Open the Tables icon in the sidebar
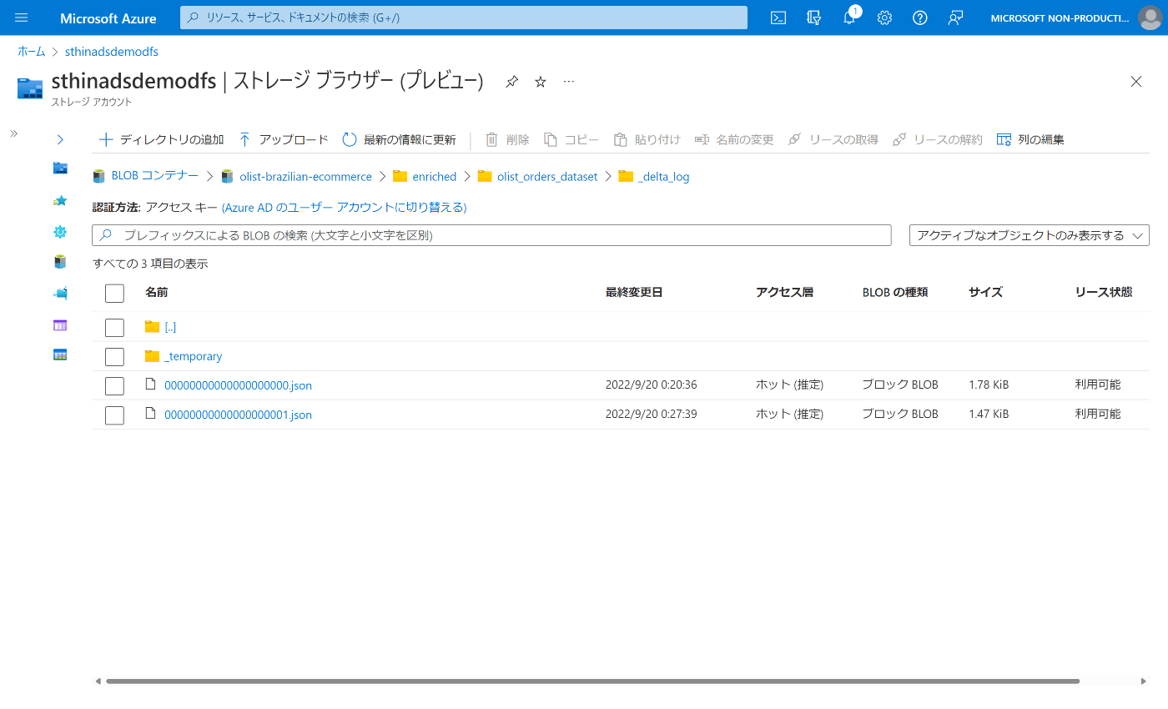This screenshot has height=709, width=1168. (x=60, y=354)
